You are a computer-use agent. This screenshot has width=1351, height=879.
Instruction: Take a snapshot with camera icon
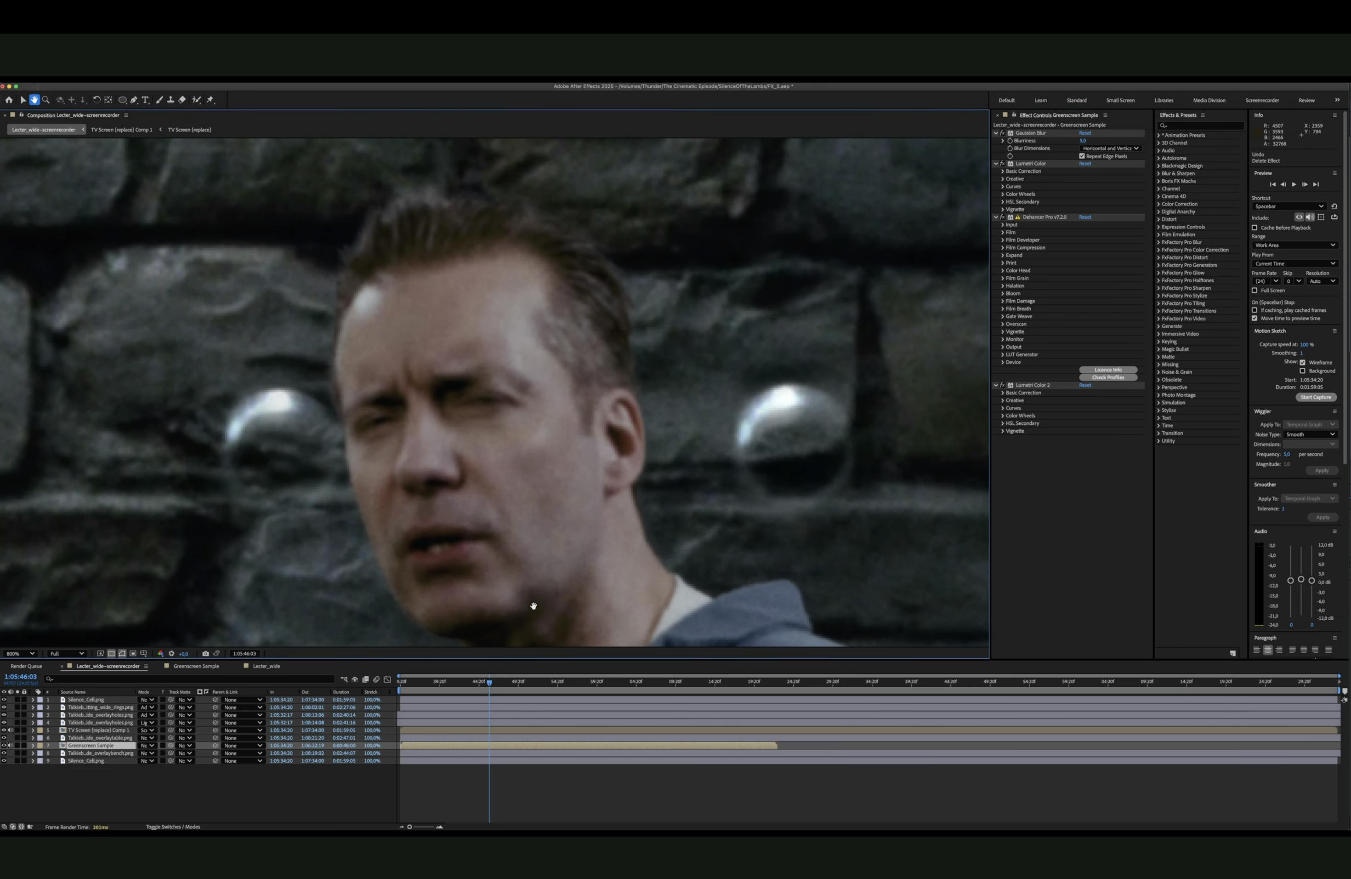pyautogui.click(x=205, y=654)
